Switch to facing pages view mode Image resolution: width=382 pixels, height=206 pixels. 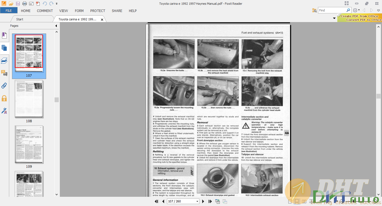(x=303, y=201)
